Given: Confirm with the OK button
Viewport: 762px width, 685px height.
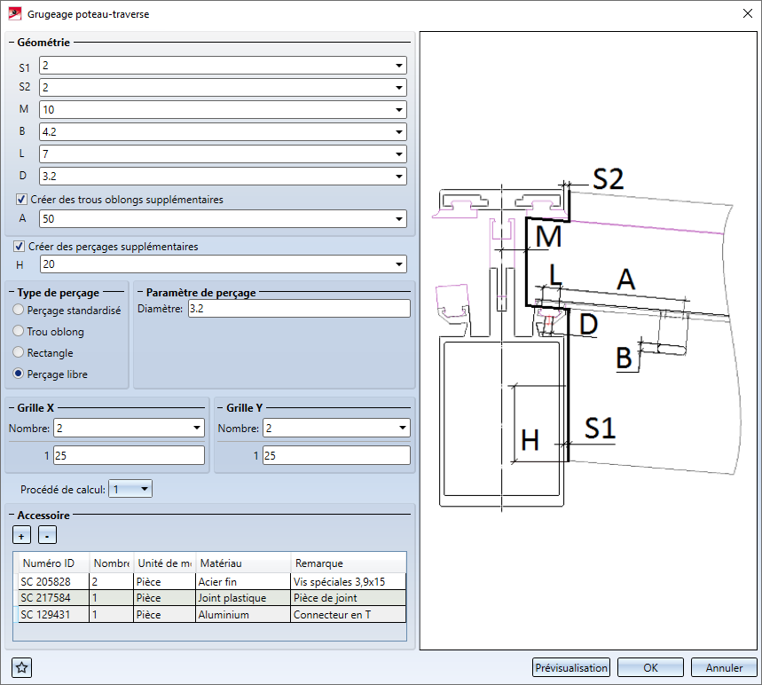Looking at the screenshot, I should (x=650, y=668).
